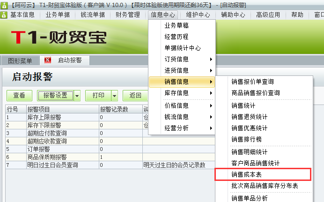Click the title bar application icon

(4, 5)
